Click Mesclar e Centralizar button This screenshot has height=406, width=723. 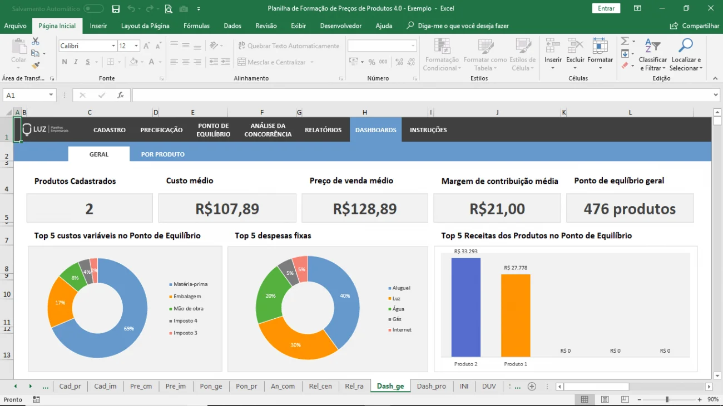[x=272, y=62]
